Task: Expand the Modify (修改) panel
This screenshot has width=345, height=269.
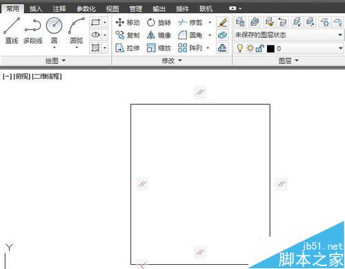Action: 172,61
